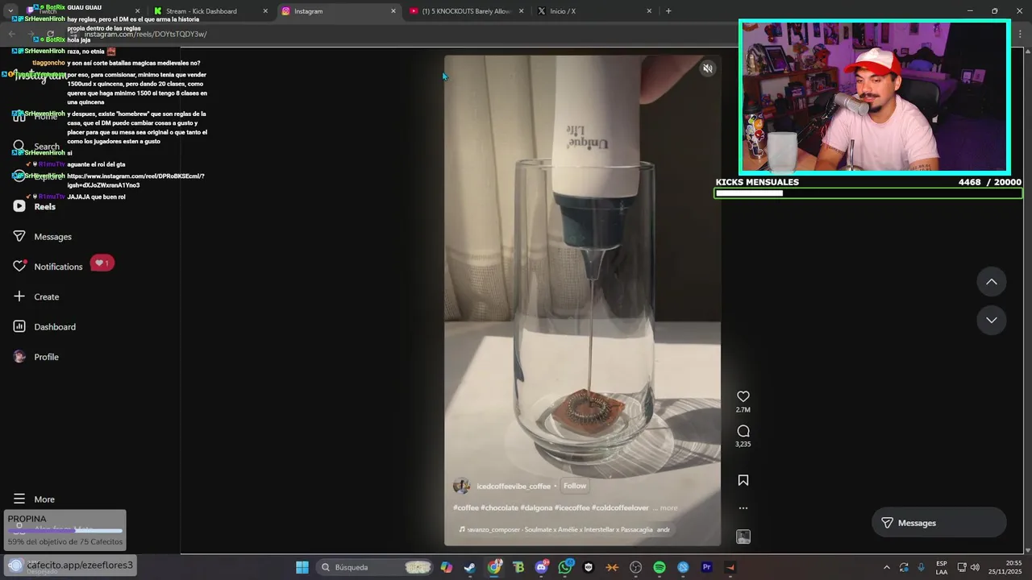Switch to the 5 KNOCKOUTS YouTube tab

pos(466,11)
